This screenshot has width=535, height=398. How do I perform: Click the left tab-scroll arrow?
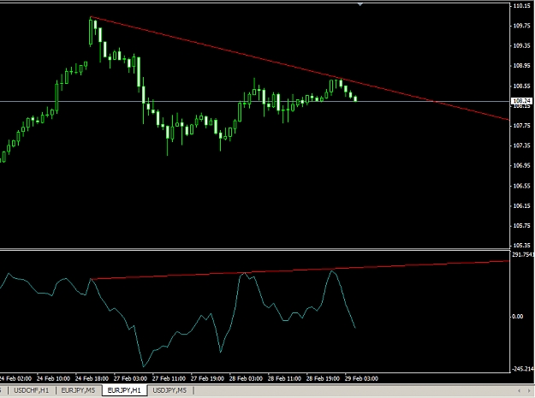pos(519,390)
